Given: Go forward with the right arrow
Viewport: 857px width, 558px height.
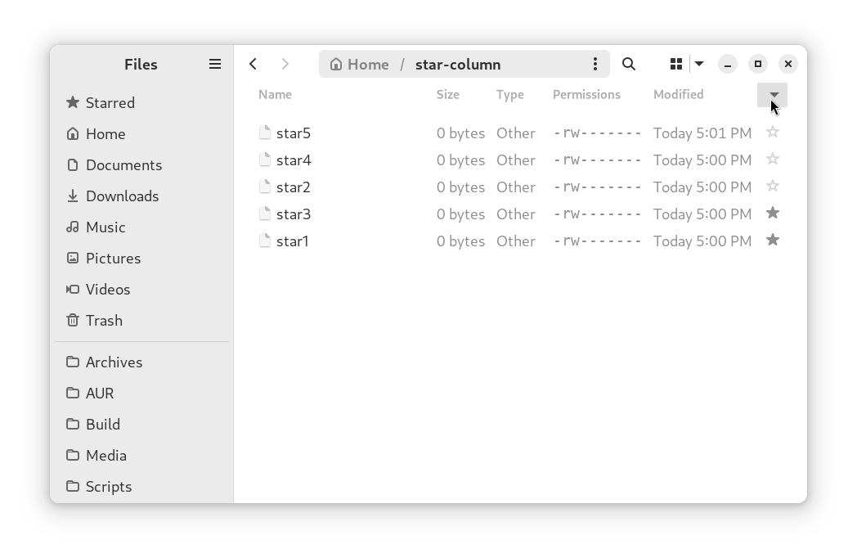Looking at the screenshot, I should click(285, 64).
